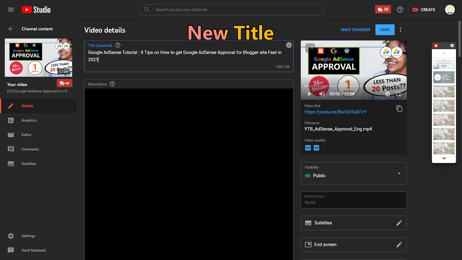
Task: Open the hamburger navigation menu
Action: tap(11, 10)
